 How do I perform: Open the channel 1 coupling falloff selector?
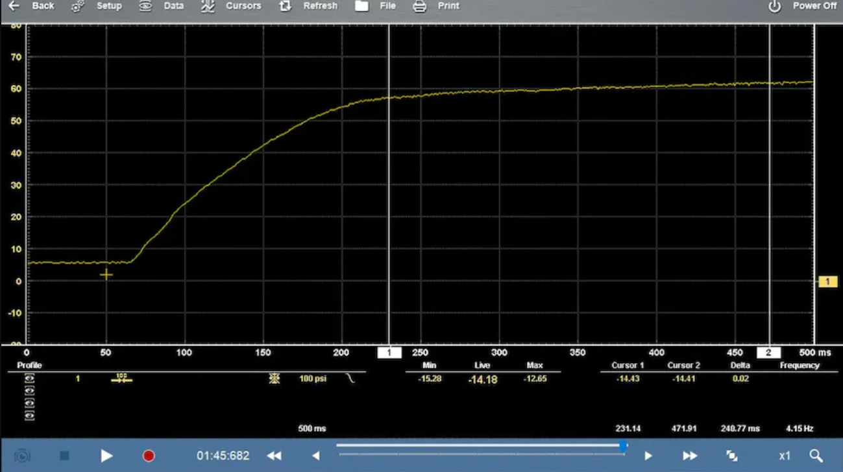click(x=348, y=379)
